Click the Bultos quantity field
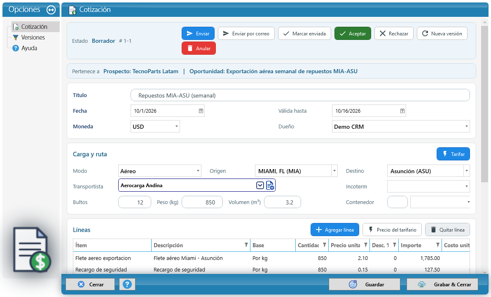Viewport: 491px width, 297px height. [x=135, y=202]
